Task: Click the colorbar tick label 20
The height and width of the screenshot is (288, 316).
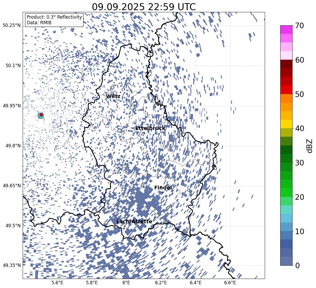Action: pos(299,197)
